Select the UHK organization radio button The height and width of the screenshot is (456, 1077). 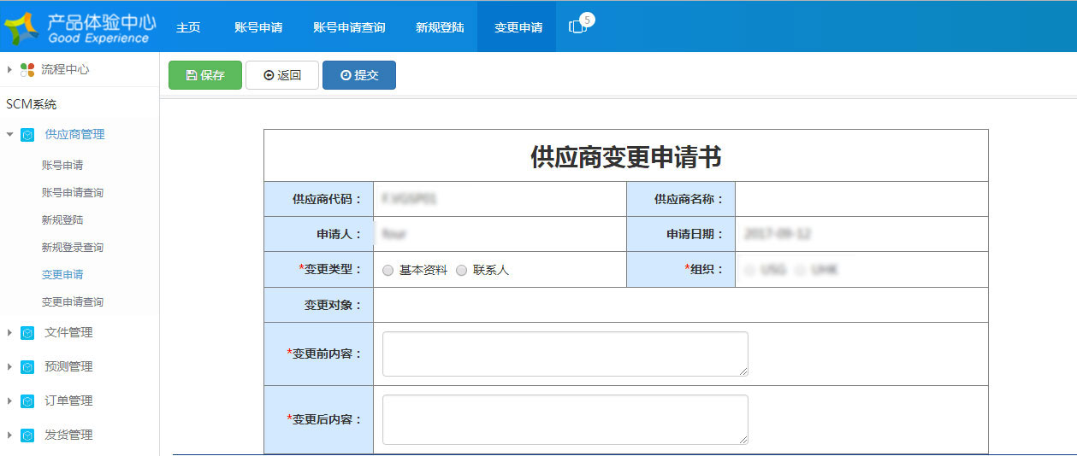[x=801, y=270]
